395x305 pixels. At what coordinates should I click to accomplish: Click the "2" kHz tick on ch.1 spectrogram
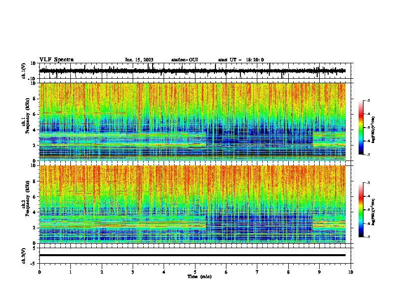(34, 146)
